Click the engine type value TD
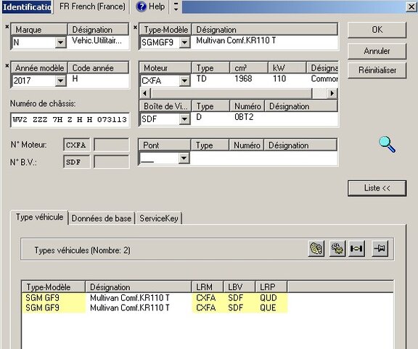418x349 pixels. (x=201, y=79)
